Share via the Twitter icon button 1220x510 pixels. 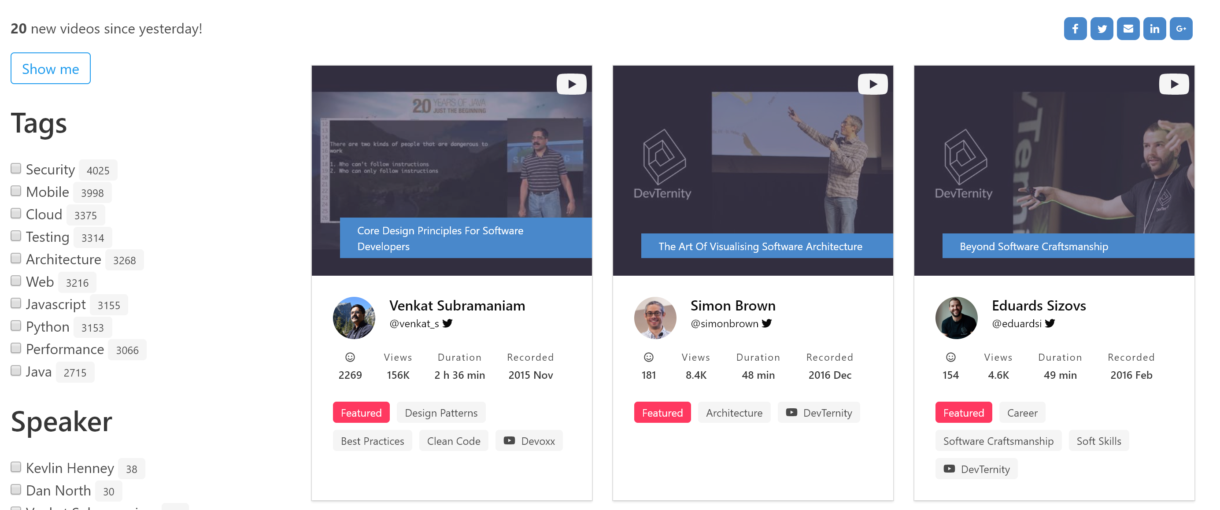point(1102,29)
